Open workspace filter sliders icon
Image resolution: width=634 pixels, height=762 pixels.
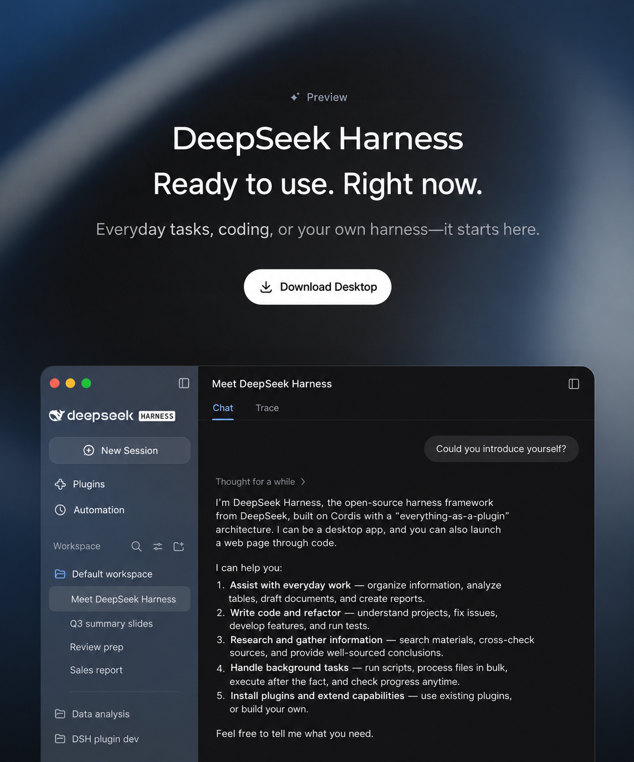tap(158, 546)
